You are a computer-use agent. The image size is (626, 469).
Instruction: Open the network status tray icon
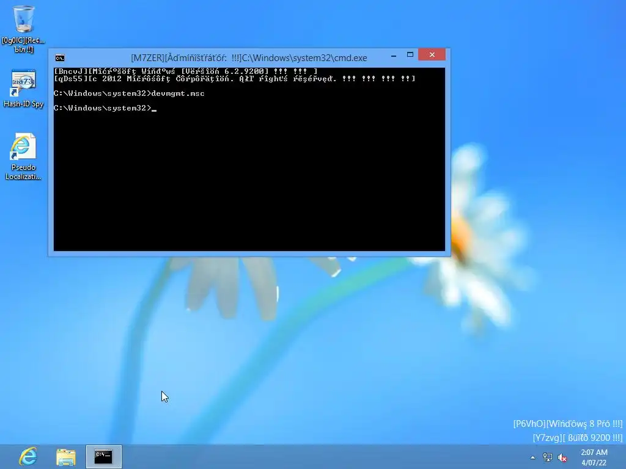548,457
